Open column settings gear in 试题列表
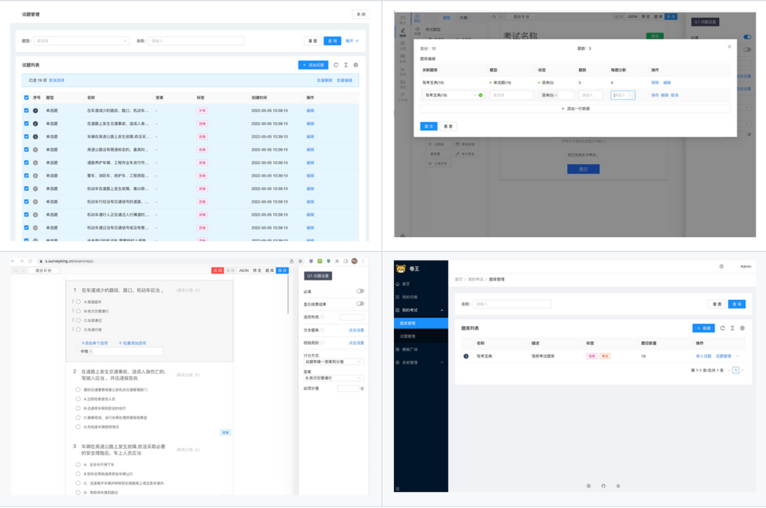 pos(355,66)
